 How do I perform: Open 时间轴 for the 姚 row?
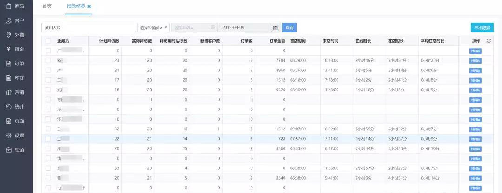tap(476, 90)
